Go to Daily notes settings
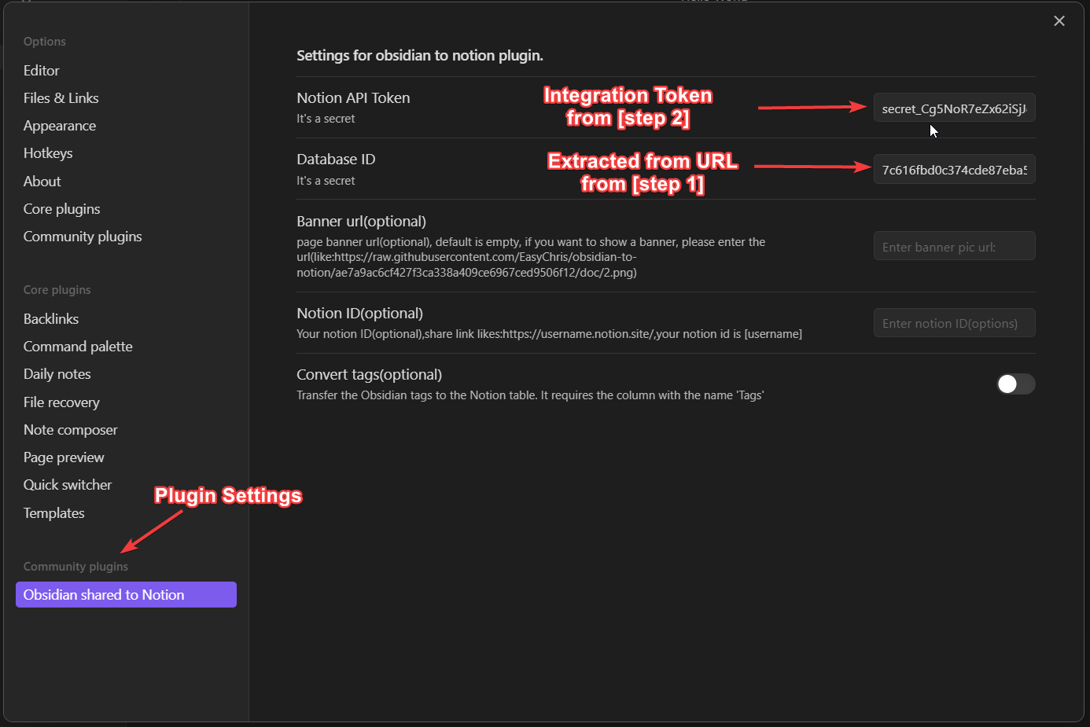 click(57, 374)
